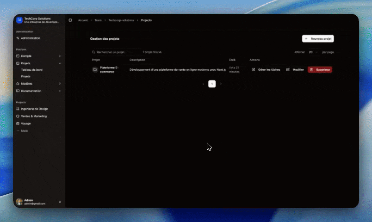
Task: Open the per-page count dropdown showing 20
Action: click(x=313, y=52)
